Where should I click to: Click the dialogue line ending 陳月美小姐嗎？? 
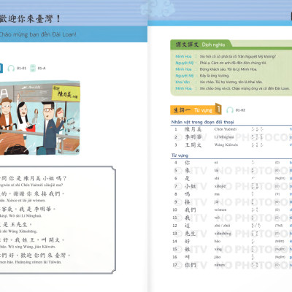(x=34, y=179)
